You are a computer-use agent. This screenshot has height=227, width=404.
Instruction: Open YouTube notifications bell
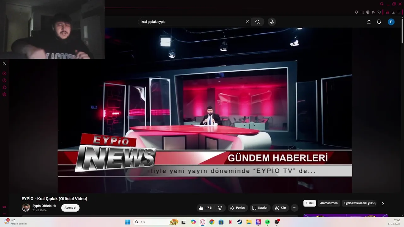[x=379, y=22]
